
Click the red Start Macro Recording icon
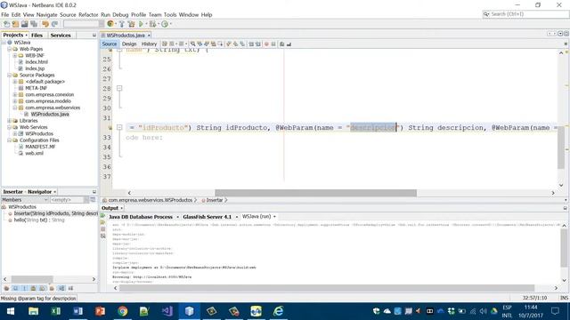pyautogui.click(x=266, y=44)
